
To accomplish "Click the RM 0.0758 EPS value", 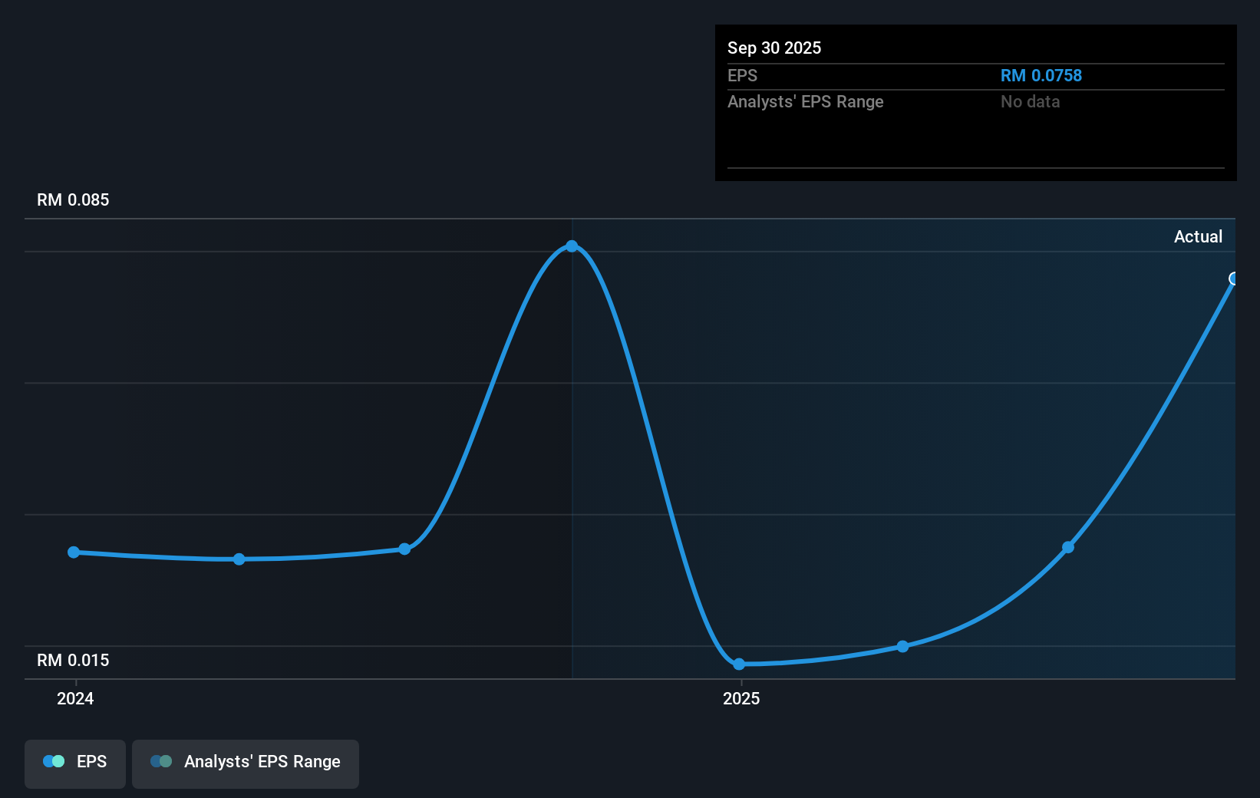I will 1041,76.
